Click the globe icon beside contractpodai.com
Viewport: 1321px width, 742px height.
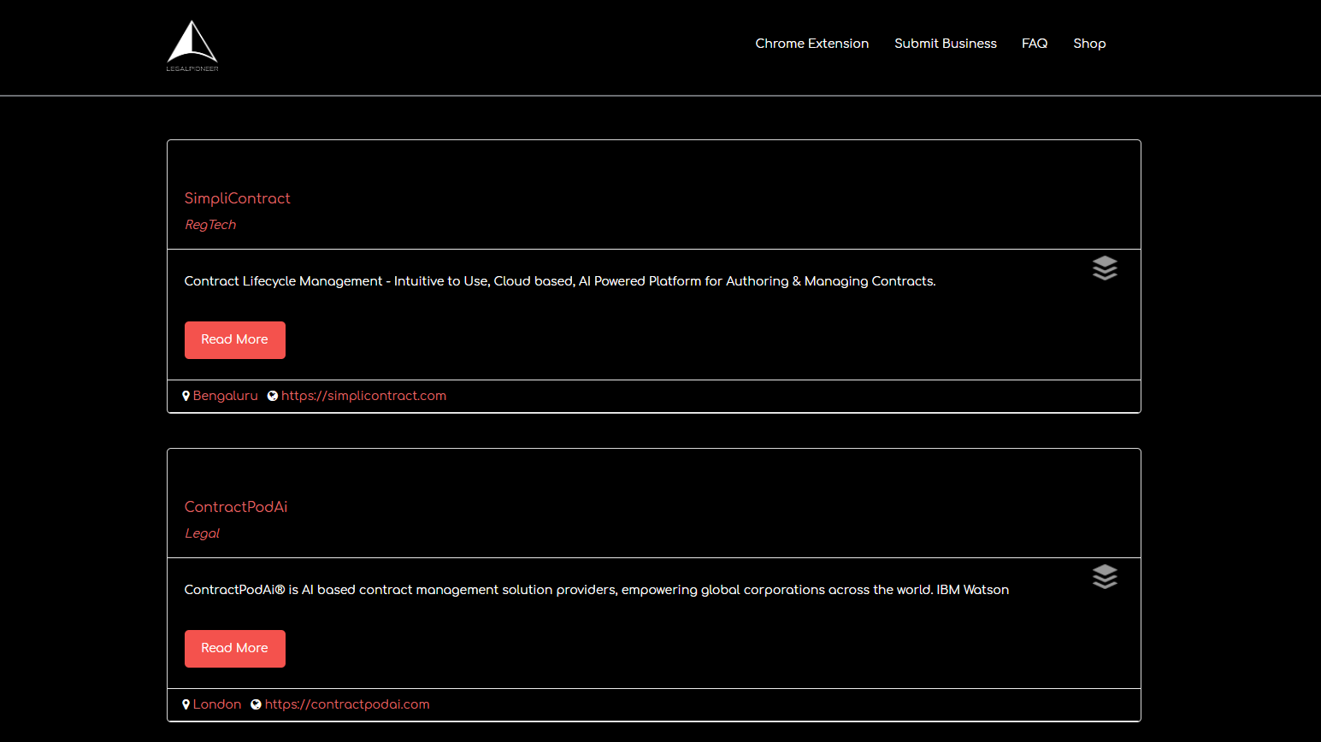(x=256, y=704)
